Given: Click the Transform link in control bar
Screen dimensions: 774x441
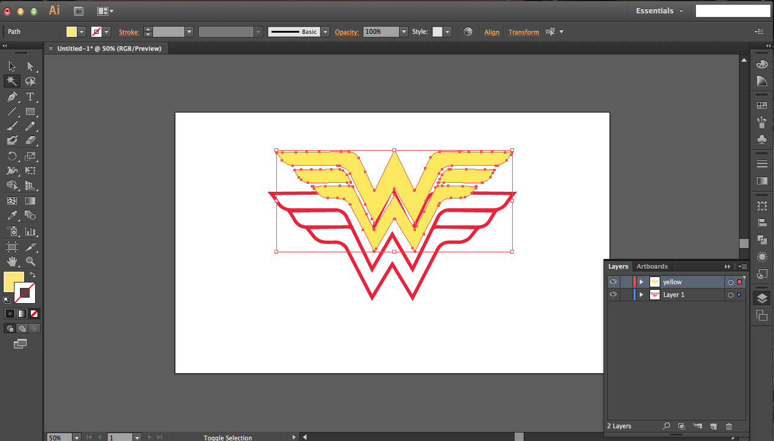Looking at the screenshot, I should click(x=524, y=32).
